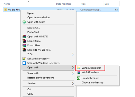135x97 pixels.
Task: Expand the Share with submenu arrow
Action: 73,73
